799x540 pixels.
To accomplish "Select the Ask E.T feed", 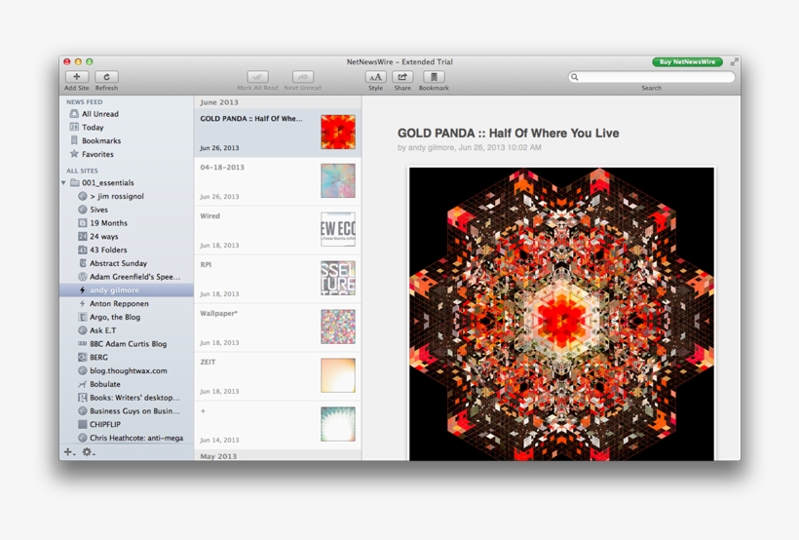I will [x=127, y=330].
